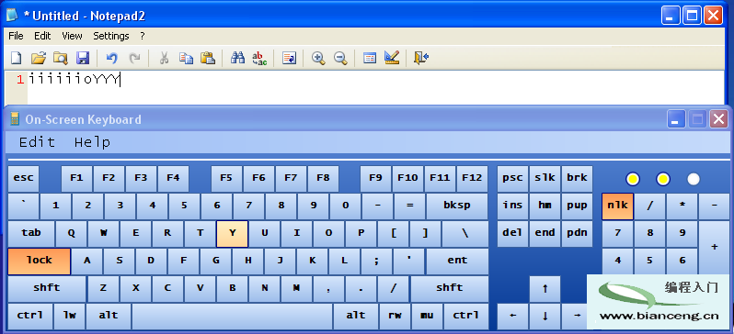Click the Open folder icon in Notepad2

(x=39, y=58)
